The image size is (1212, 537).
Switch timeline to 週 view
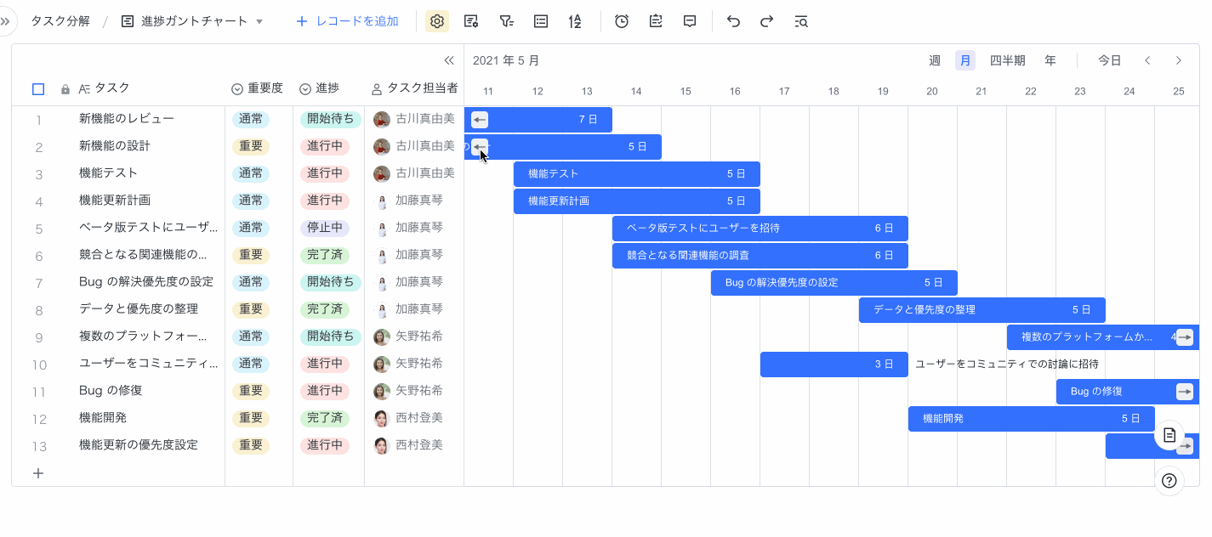pos(935,60)
